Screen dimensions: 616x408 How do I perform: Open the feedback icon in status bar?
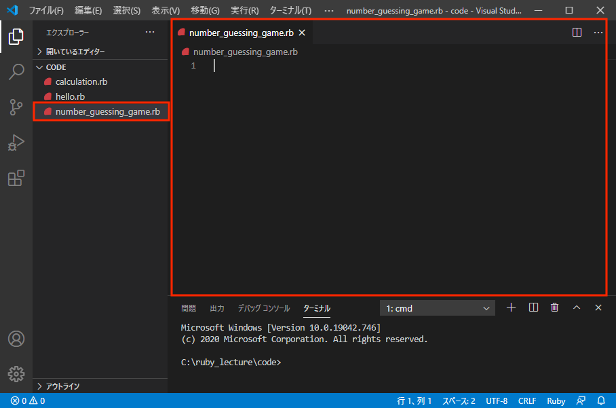tap(581, 401)
